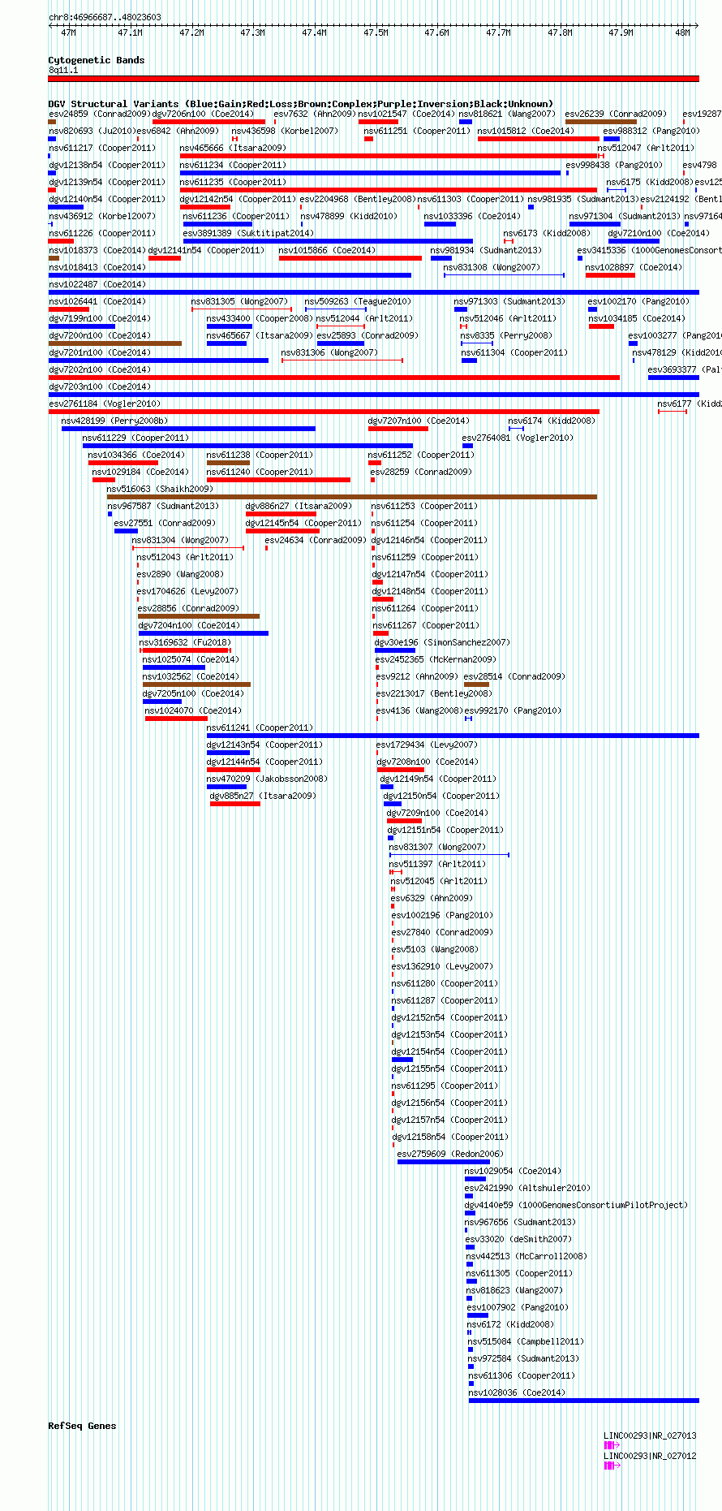Click the magenta NR_027013 gene glyph
722x1511 pixels.
point(612,1445)
